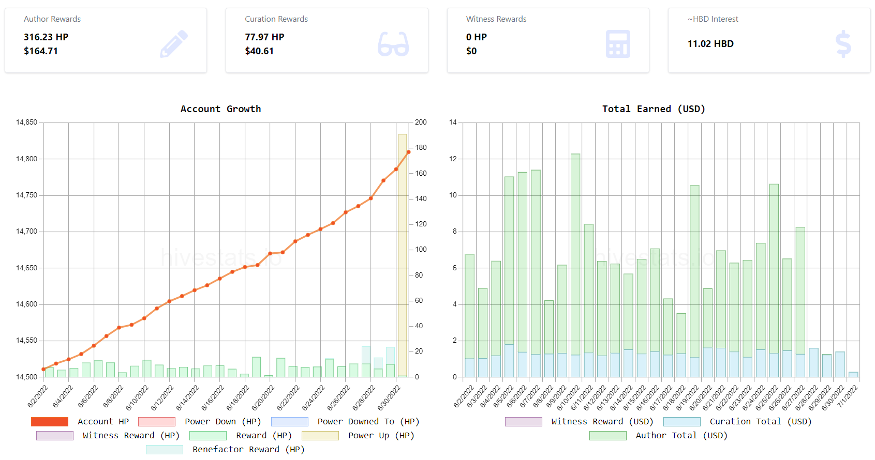Click the pencil icon in Author Rewards card
The height and width of the screenshot is (460, 875).
pos(174,44)
